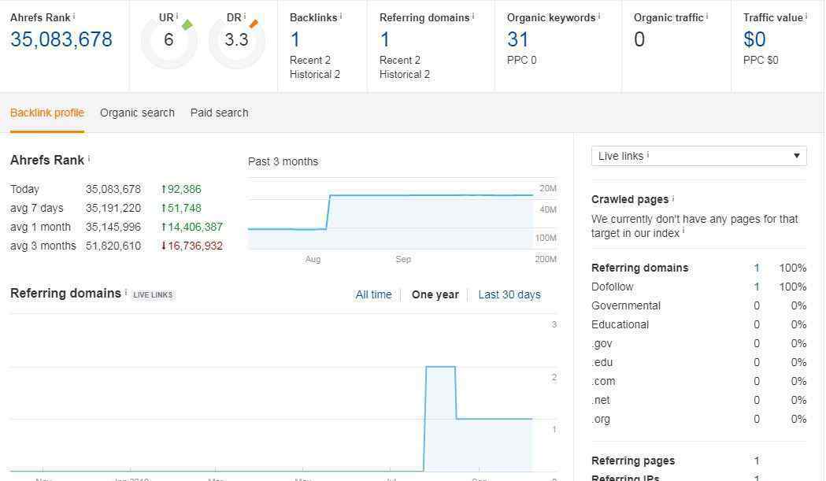Click the Traffic value $0
Image resolution: width=826 pixels, height=481 pixels.
point(754,39)
